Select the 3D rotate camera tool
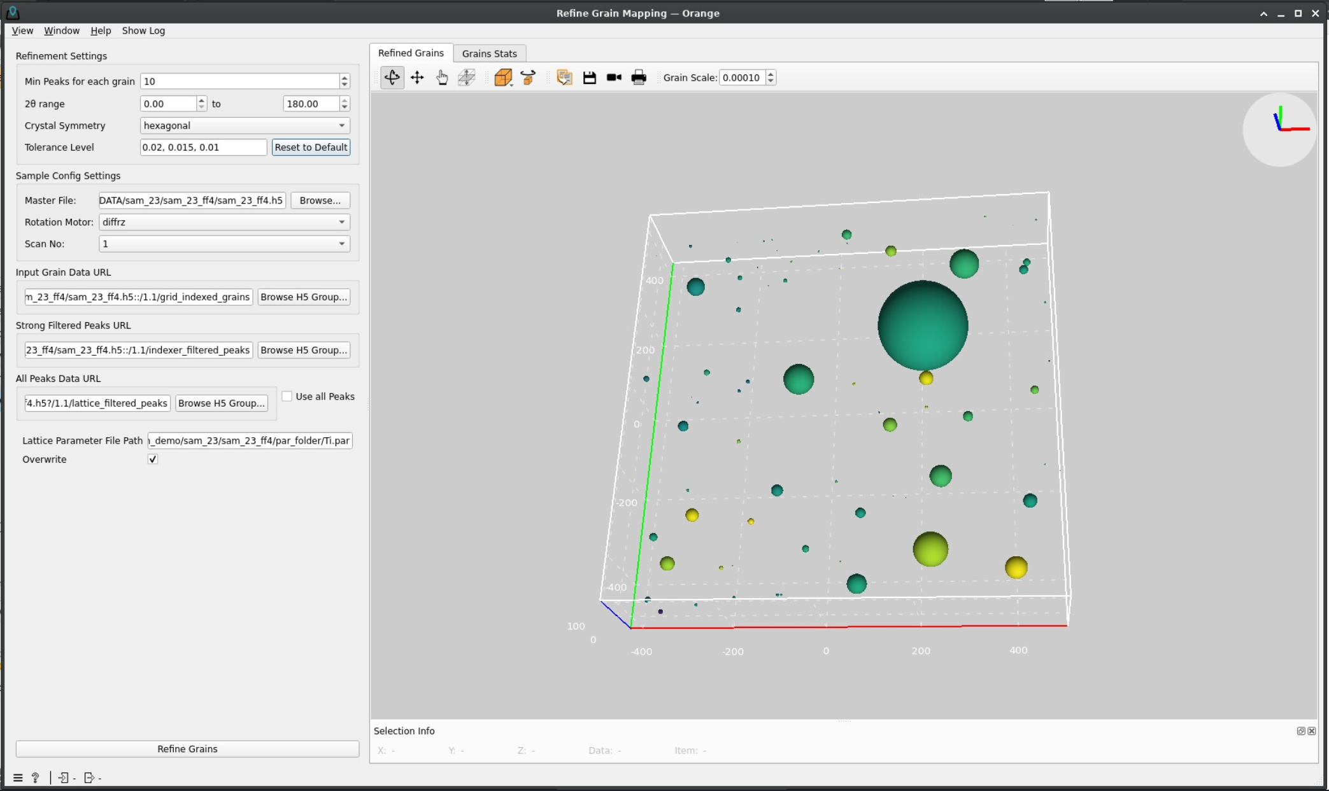 [x=392, y=78]
